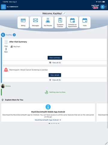The height and width of the screenshot is (145, 108).
Task: Click View all (5) reminders link
Action: [x=55, y=80]
